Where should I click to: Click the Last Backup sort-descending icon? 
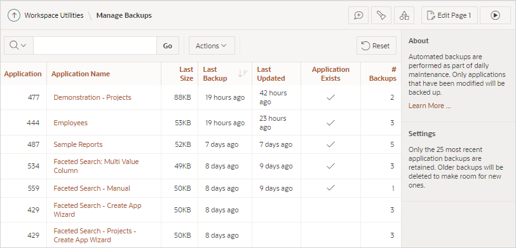pos(243,74)
